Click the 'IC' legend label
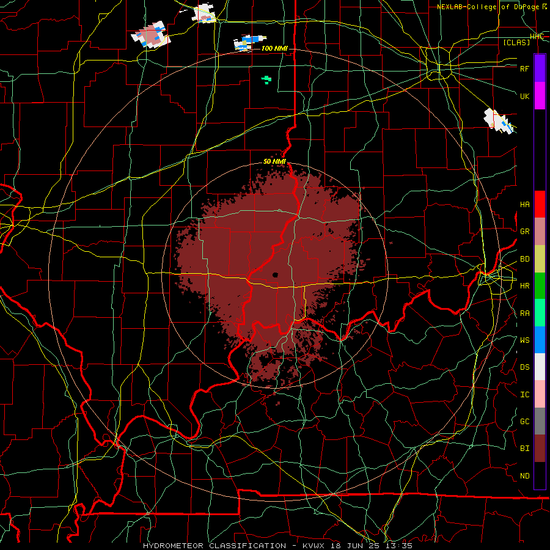 click(x=524, y=395)
